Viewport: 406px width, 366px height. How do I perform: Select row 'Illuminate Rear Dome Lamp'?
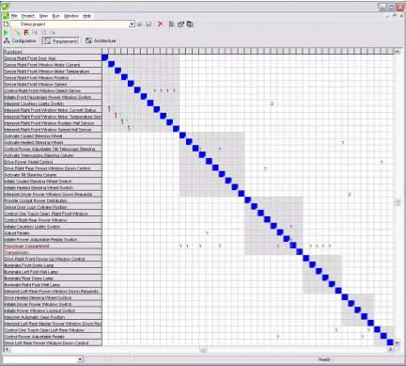click(x=53, y=278)
